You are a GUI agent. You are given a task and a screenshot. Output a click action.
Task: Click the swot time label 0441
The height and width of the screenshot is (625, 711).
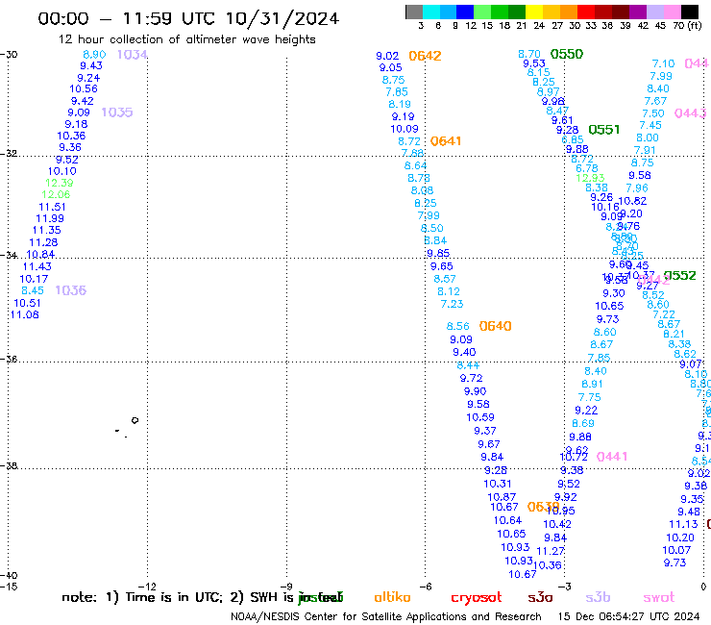tap(612, 457)
